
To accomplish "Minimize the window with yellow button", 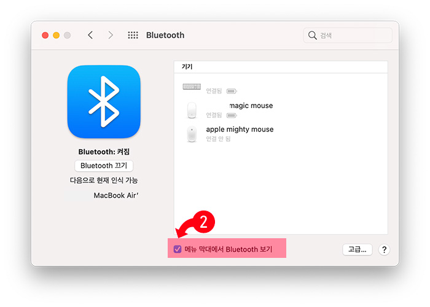I will click(x=57, y=36).
